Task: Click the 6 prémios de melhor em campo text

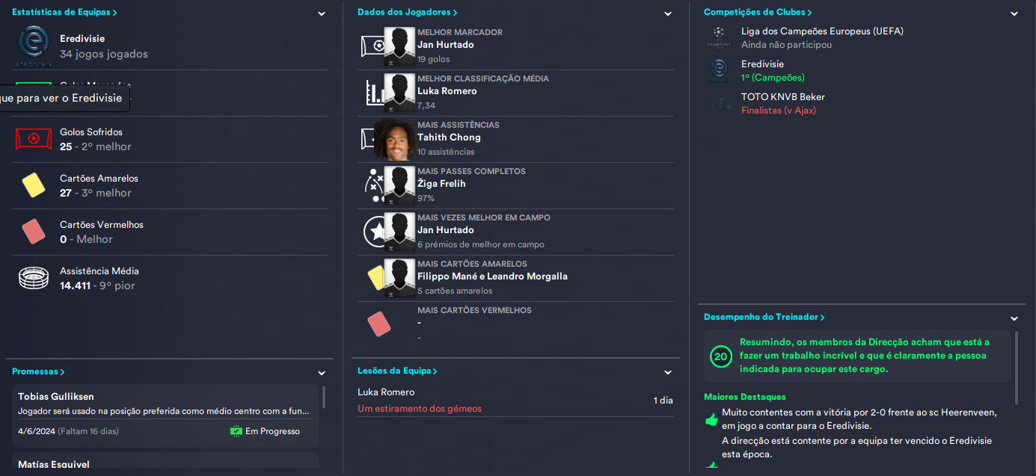Action: click(x=481, y=244)
